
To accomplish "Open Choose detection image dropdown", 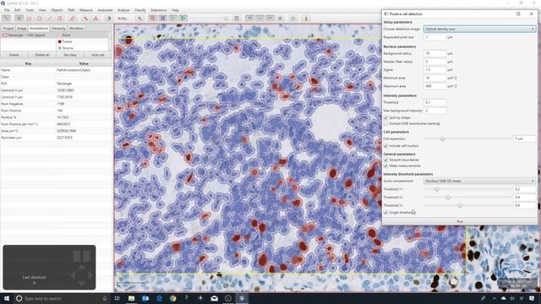I will pos(479,29).
